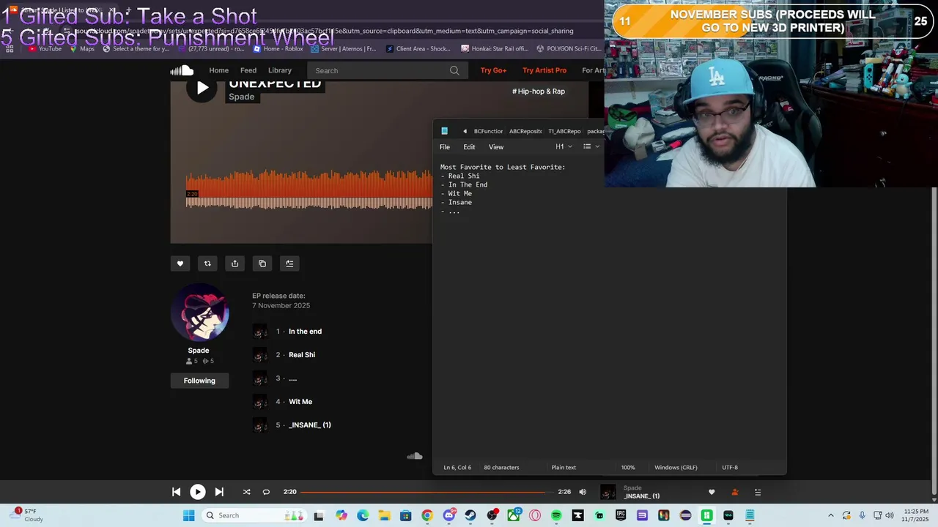This screenshot has width=938, height=527.
Task: Open the share button under the waveform
Action: point(234,263)
